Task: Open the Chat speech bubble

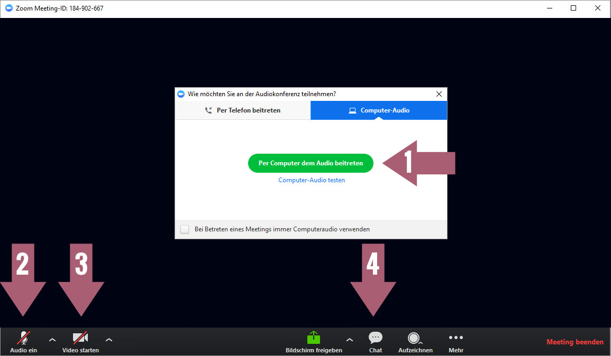Action: [375, 338]
